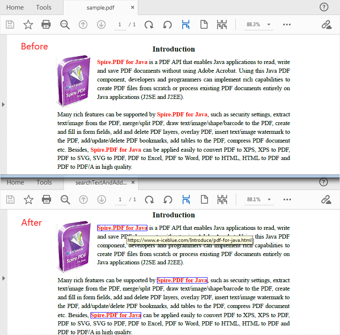Enable two-page view in sample.pdf window
The image size is (340, 335).
(222, 25)
